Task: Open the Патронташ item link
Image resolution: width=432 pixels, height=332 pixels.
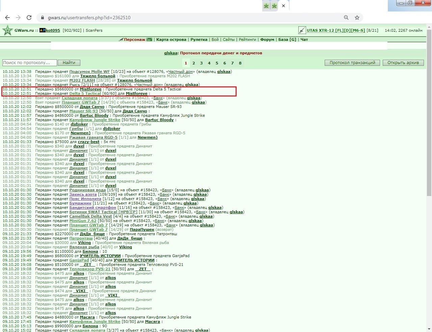Action: [81, 238]
